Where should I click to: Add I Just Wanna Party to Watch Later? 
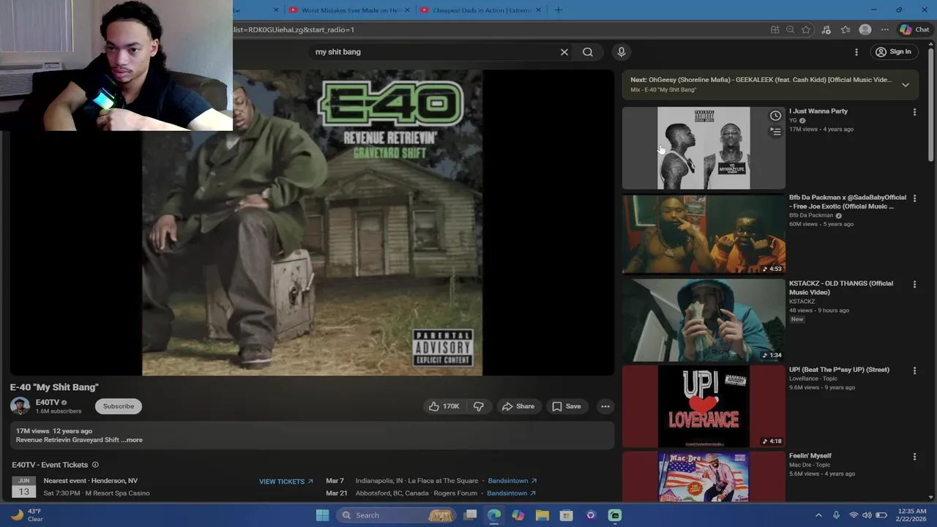[775, 116]
